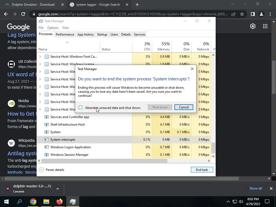The image size is (276, 207).
Task: Close the Task Manager confirmation dialog
Action: click(x=192, y=69)
